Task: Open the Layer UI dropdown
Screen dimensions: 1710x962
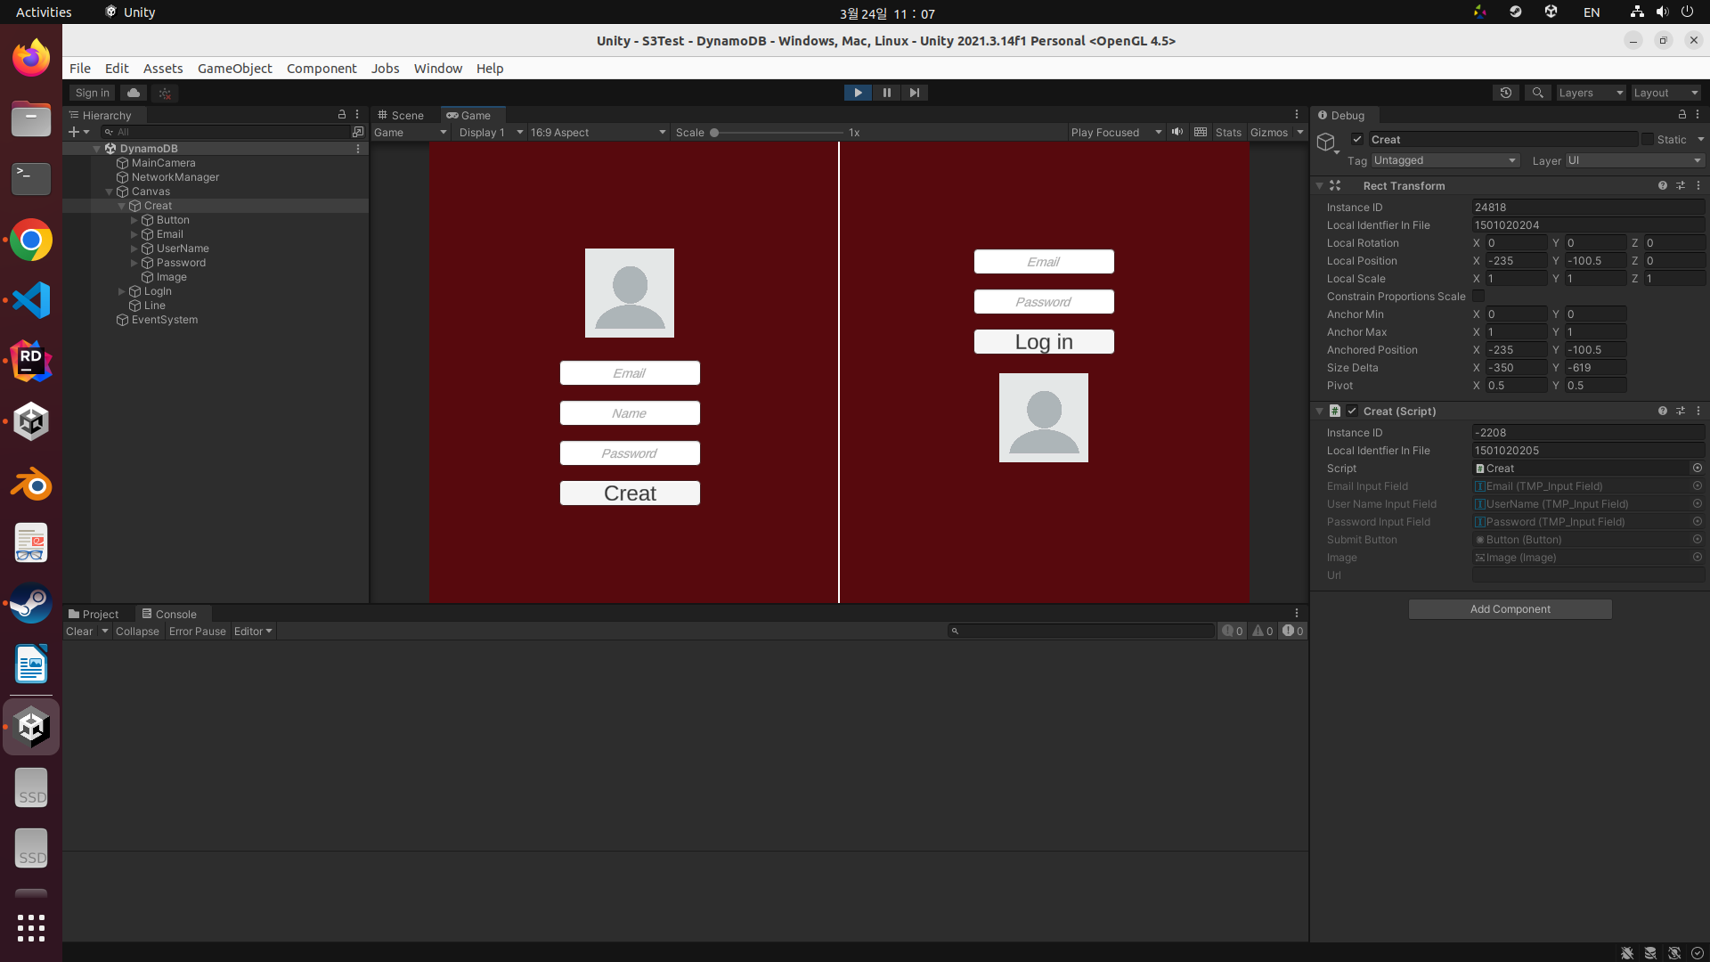Action: tap(1635, 160)
